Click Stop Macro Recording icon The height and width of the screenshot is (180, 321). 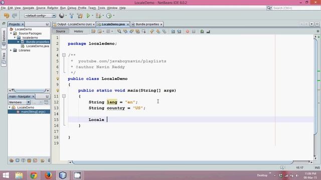[x=194, y=31]
